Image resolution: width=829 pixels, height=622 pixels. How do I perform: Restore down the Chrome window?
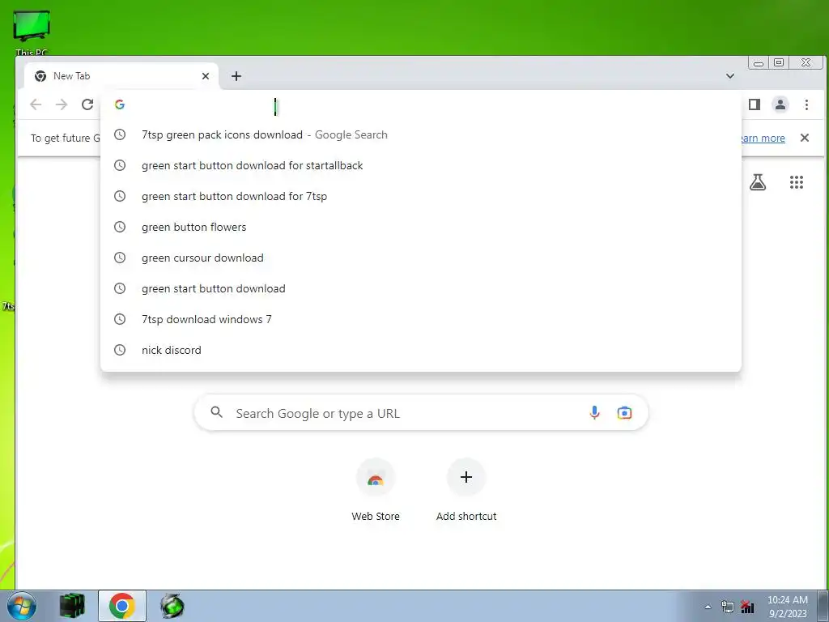(x=779, y=62)
